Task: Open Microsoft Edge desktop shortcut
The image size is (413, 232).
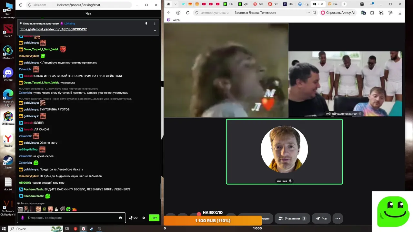Action: click(x=8, y=98)
